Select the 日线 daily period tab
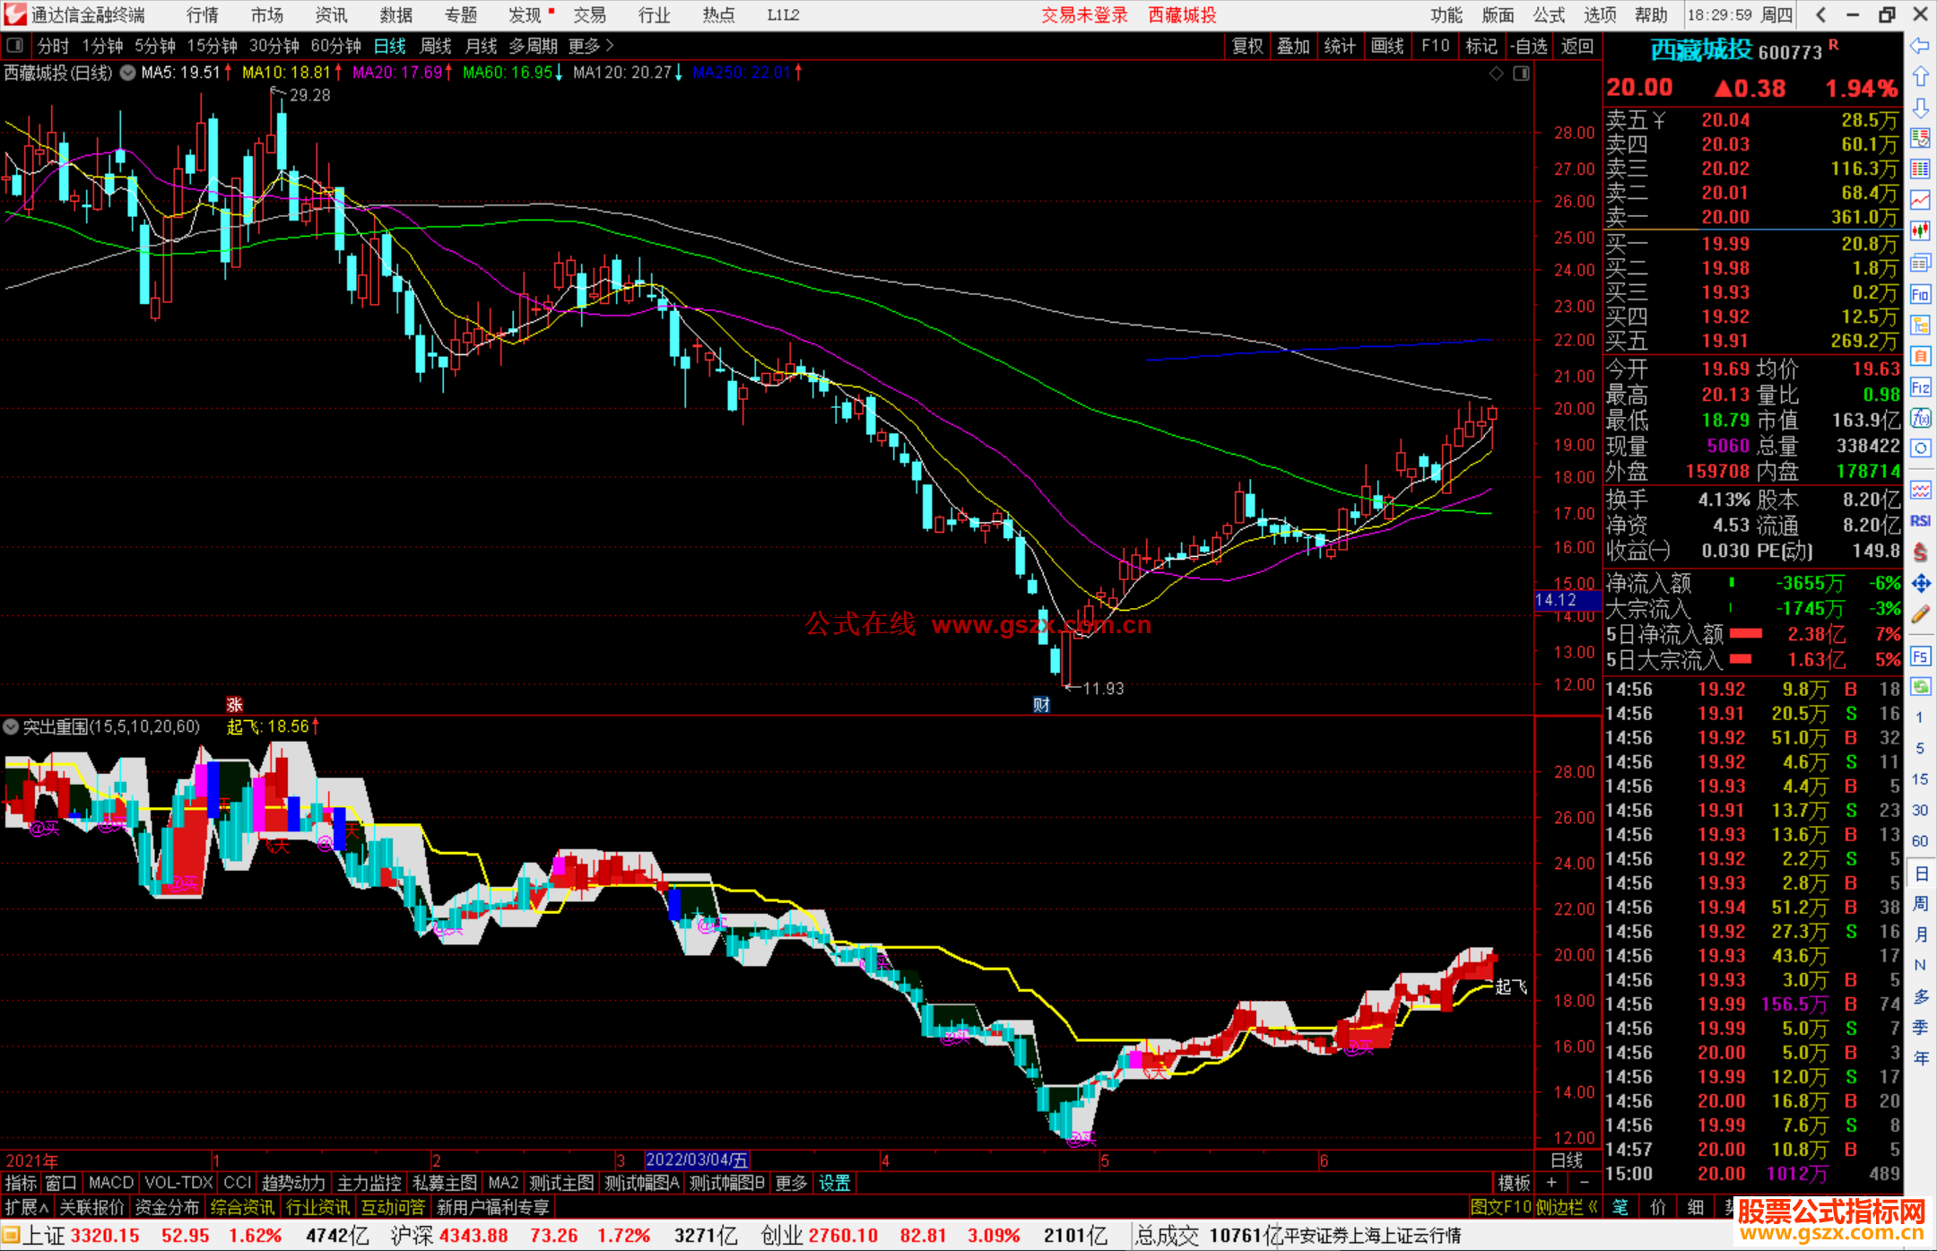Screen dimensions: 1937x1251 coord(390,46)
